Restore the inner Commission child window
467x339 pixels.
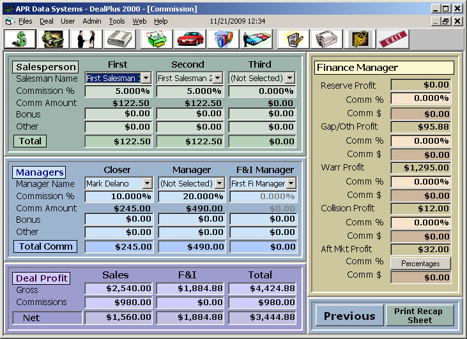click(445, 22)
